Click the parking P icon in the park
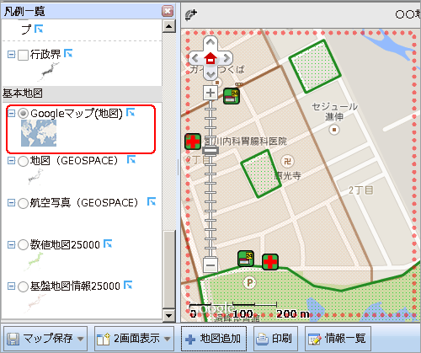The height and width of the screenshot is (353, 421). click(x=249, y=282)
